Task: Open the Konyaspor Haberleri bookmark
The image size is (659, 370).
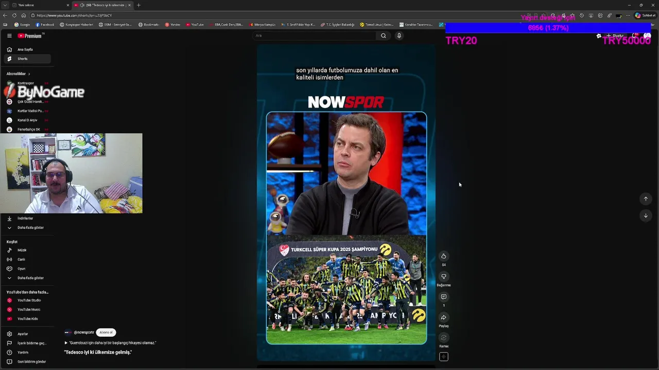Action: 76,25
